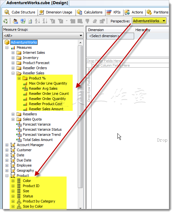
Task: Open the Perspective AdventureWorks dropdown
Action: tap(149, 21)
